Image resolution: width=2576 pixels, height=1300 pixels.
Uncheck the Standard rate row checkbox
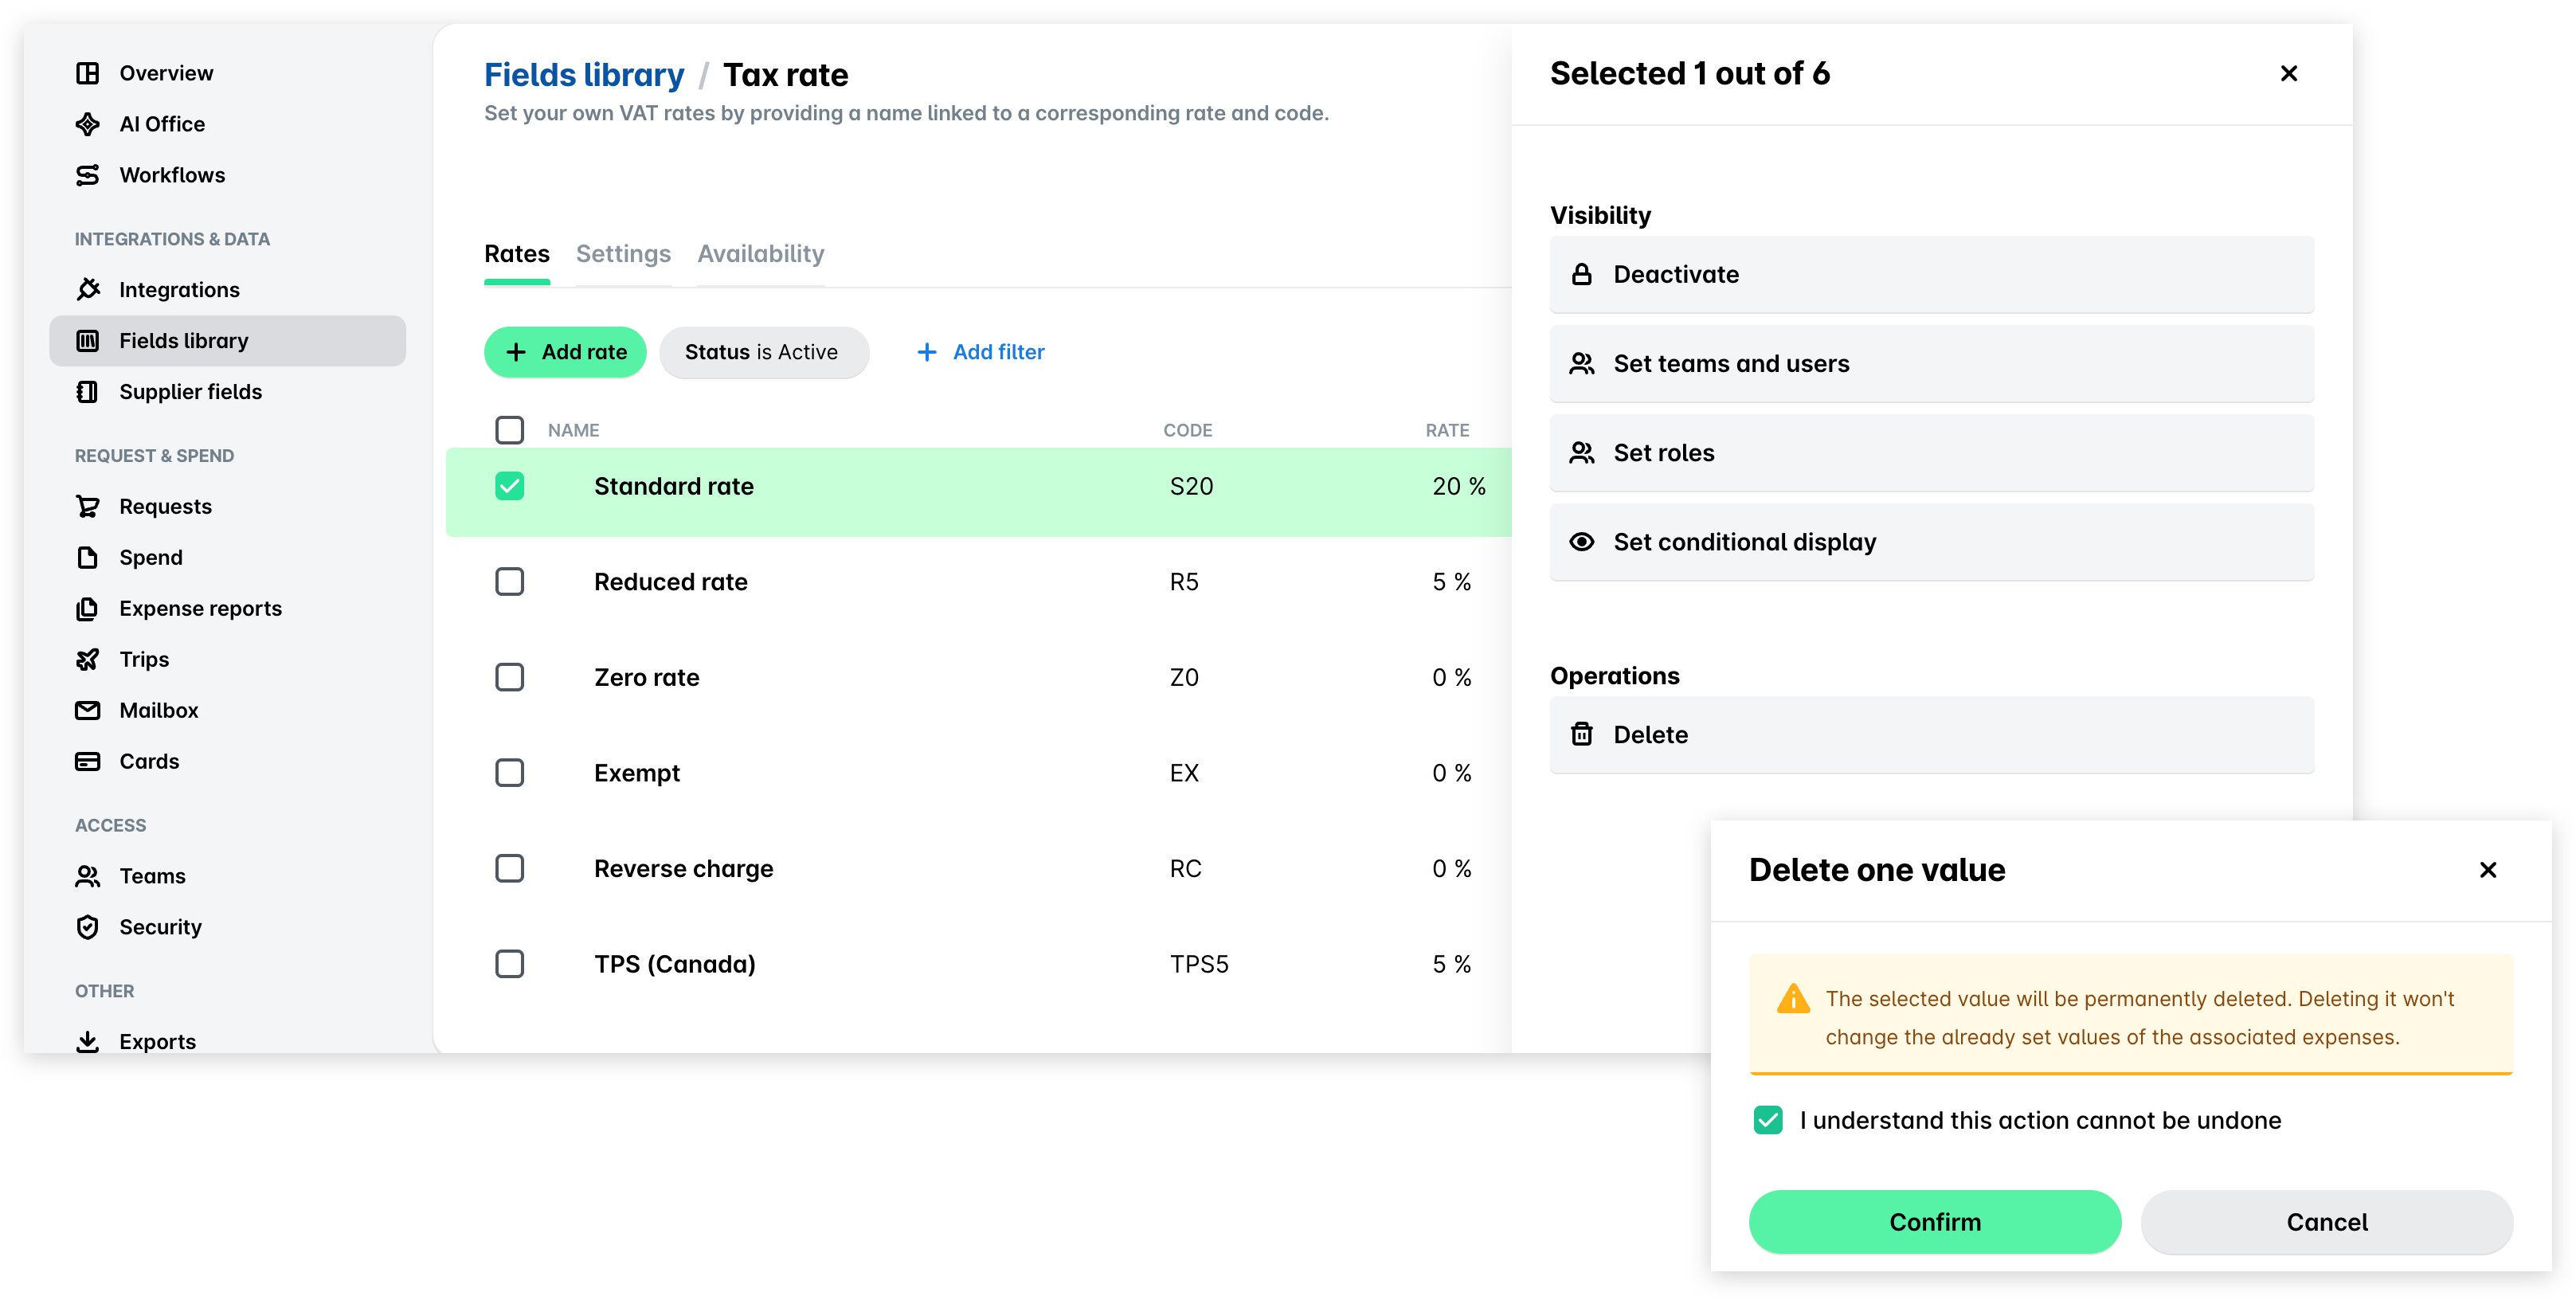tap(510, 486)
